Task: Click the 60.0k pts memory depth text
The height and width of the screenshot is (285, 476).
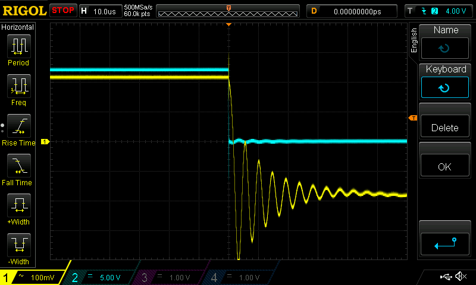Action: click(x=137, y=14)
